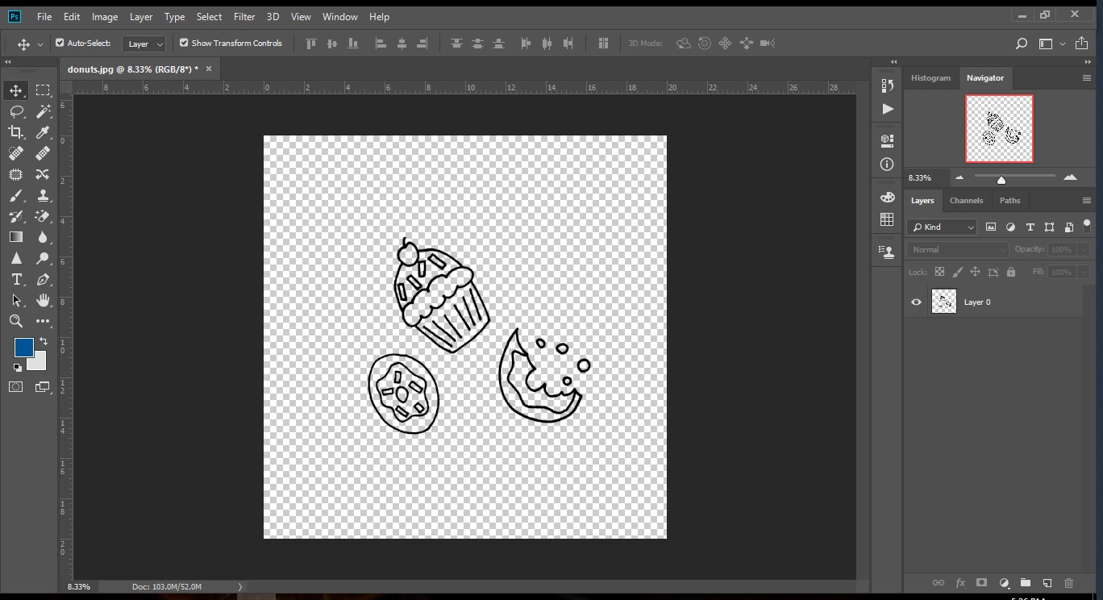Expand status bar info arrow

point(239,587)
